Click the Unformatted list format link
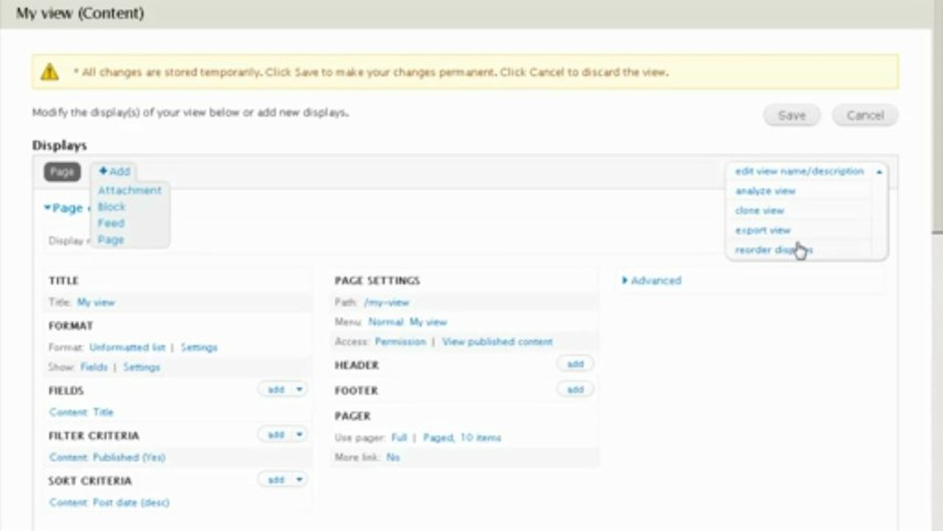 coord(127,347)
